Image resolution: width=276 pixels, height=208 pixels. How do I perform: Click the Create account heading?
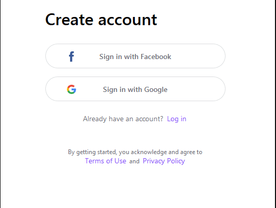pyautogui.click(x=101, y=20)
